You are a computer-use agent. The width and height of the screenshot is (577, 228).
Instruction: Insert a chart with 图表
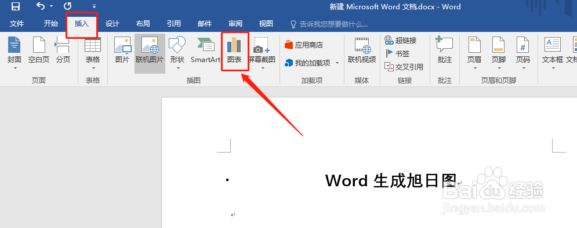point(234,50)
